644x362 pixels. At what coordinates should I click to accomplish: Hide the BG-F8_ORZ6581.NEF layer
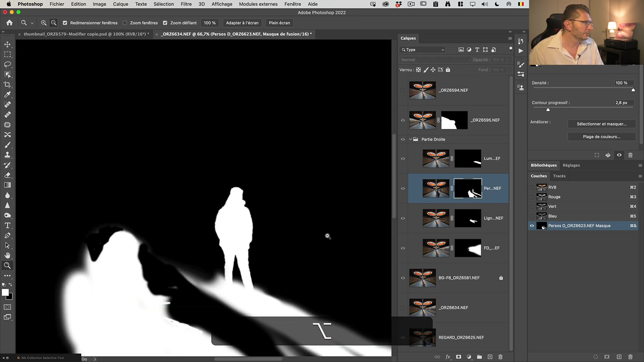(403, 278)
